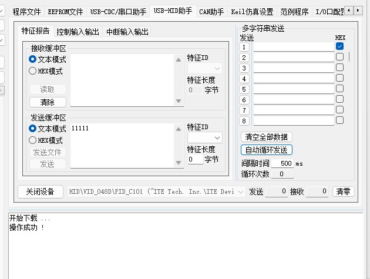Image resolution: width=370 pixels, height=279 pixels.
Task: Check HEX checkbox for row 2
Action: click(340, 56)
